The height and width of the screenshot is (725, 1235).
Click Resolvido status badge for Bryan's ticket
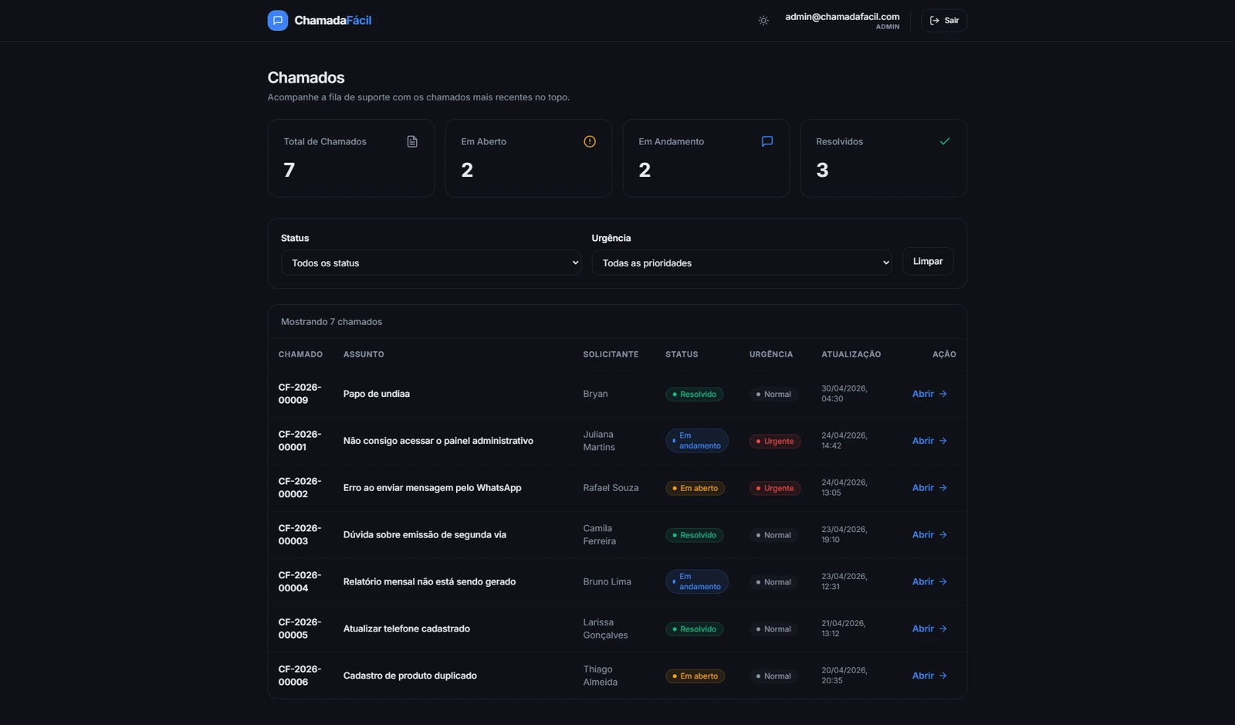(695, 394)
